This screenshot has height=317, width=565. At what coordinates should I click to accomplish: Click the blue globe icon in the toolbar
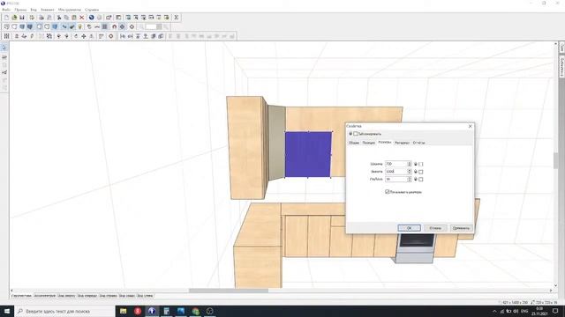point(92,18)
